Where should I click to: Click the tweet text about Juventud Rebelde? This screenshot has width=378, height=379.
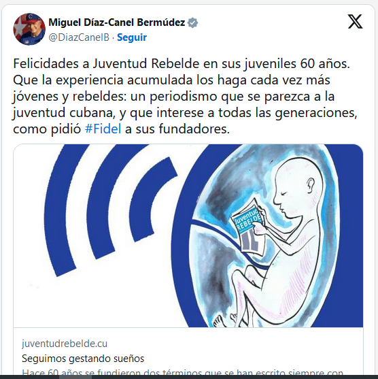click(x=185, y=96)
